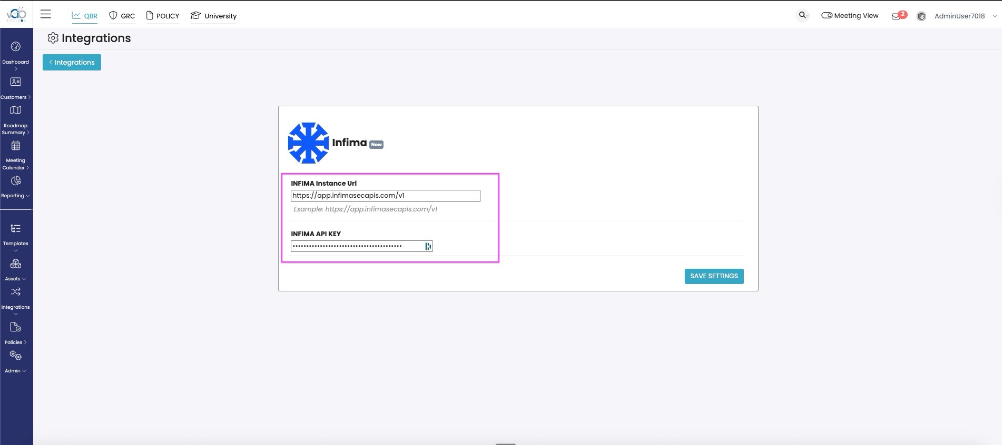Click the SAVE SETTINGS button

714,276
